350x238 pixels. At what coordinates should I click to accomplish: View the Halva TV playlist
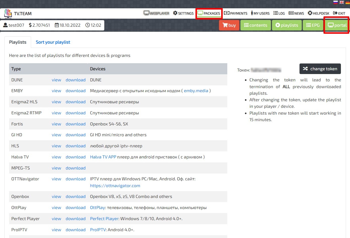[x=56, y=157]
